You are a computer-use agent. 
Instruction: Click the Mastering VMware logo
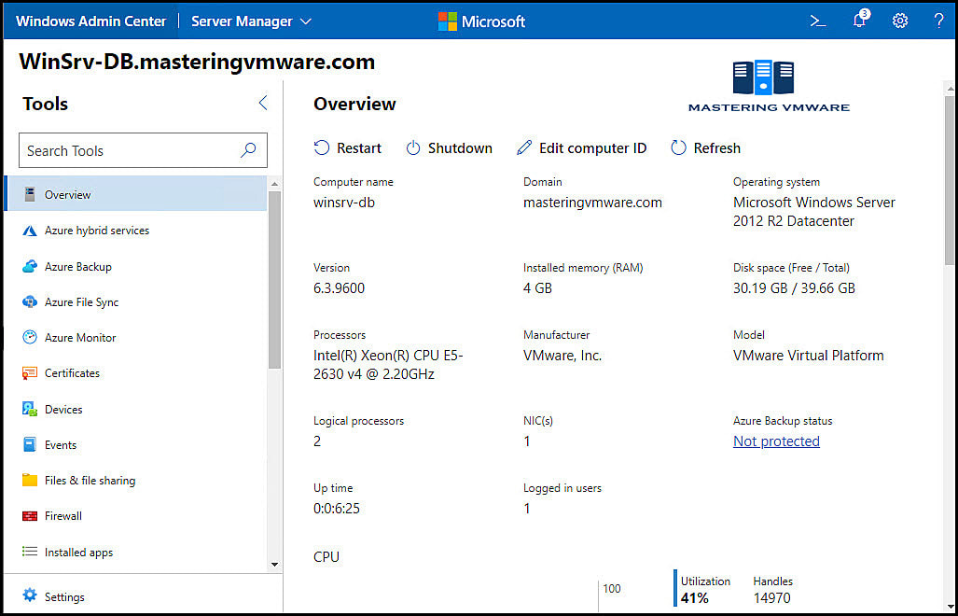point(769,86)
